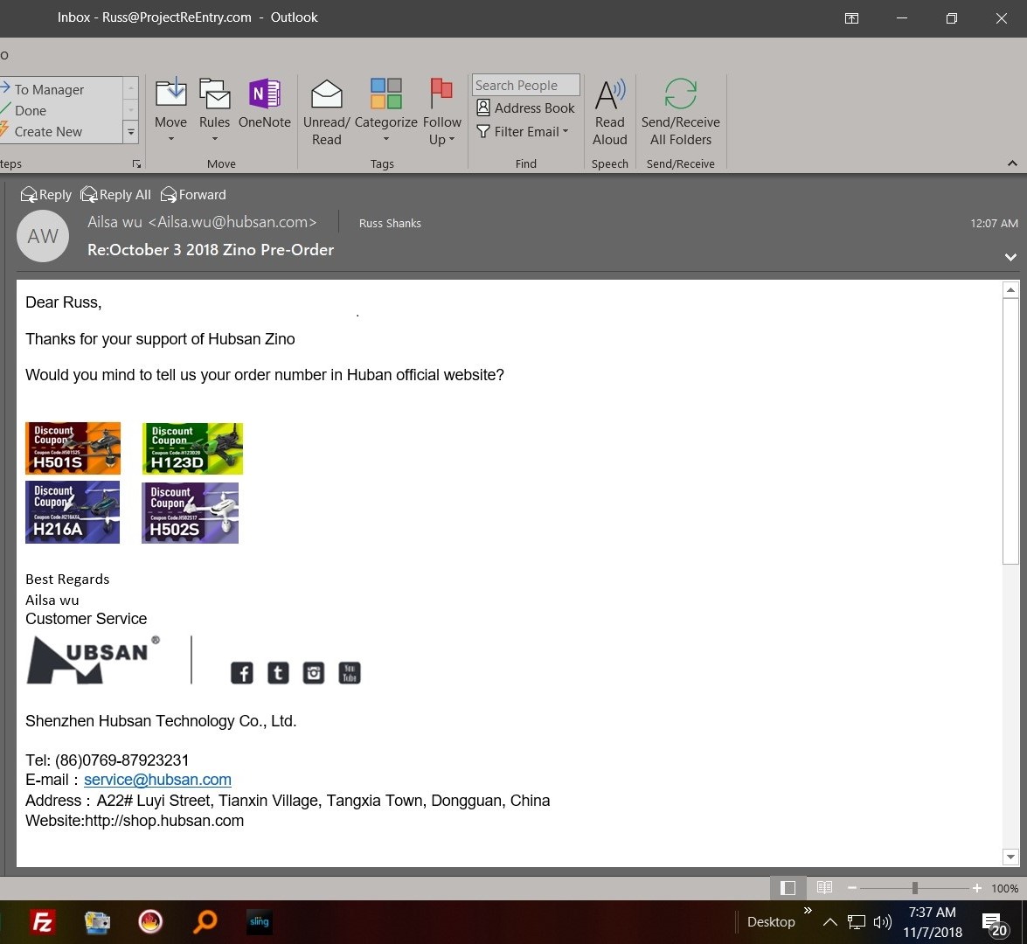Click service@hubsan.com email link
Screen dimensions: 1027x944
[x=157, y=780]
